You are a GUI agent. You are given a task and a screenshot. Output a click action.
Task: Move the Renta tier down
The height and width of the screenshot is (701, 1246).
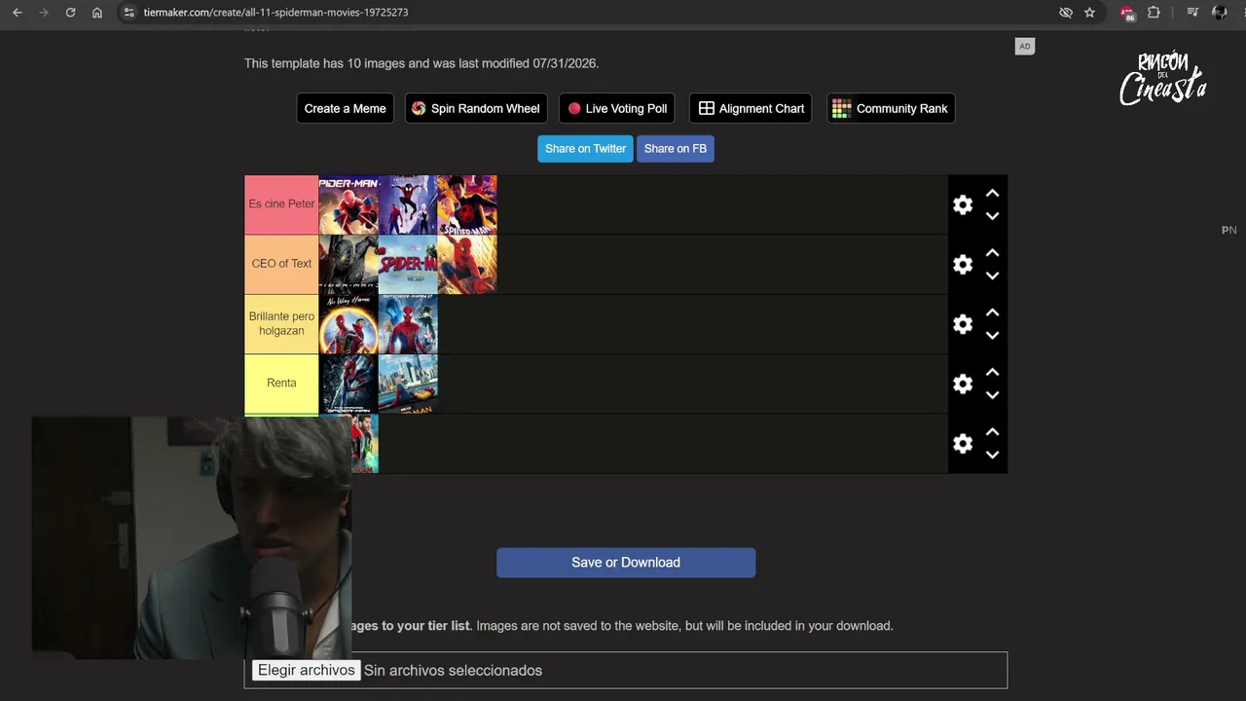click(x=992, y=395)
